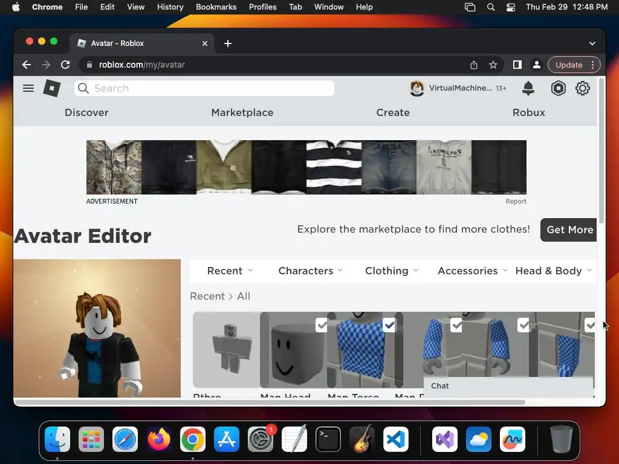Click the VirtualMachine username link
Image resolution: width=619 pixels, height=464 pixels.
pyautogui.click(x=460, y=88)
